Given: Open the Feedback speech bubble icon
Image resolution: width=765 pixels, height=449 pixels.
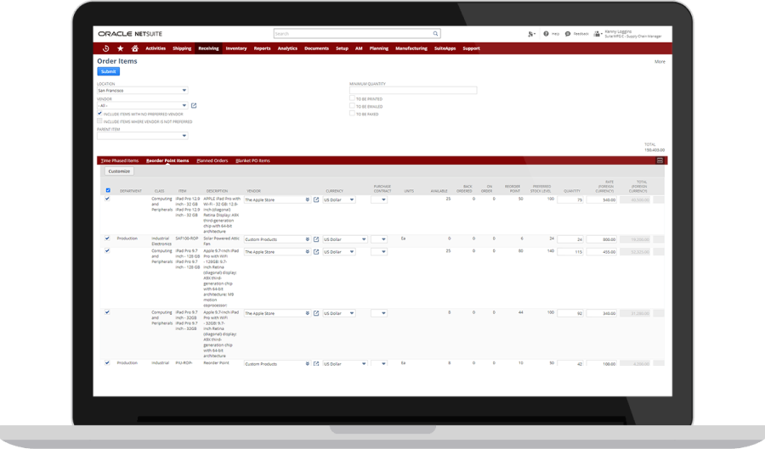Looking at the screenshot, I should [568, 34].
